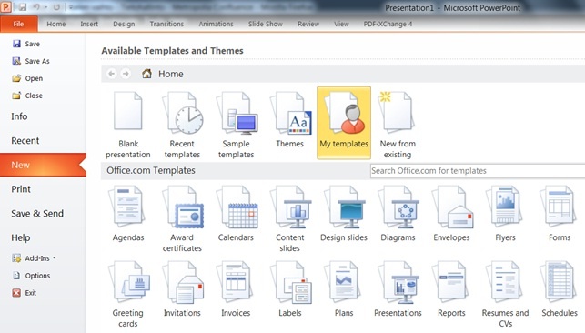Click Save in the Backstage menu
Image resolution: width=585 pixels, height=333 pixels.
point(26,44)
